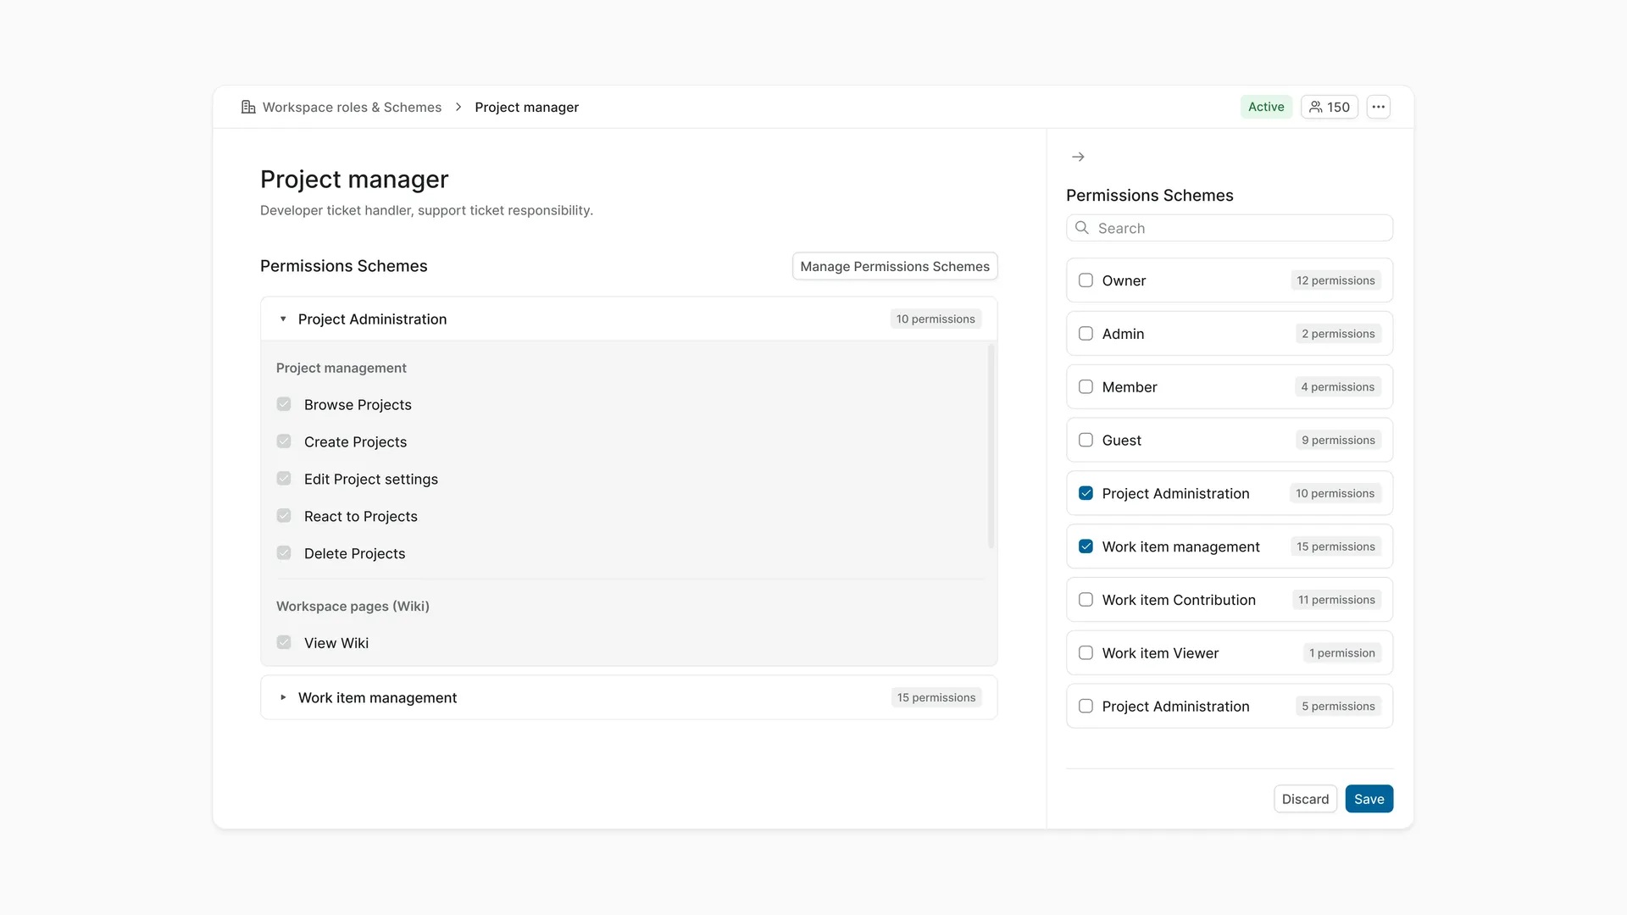Toggle the Browse Projects checkbox
The height and width of the screenshot is (915, 1627).
[284, 404]
